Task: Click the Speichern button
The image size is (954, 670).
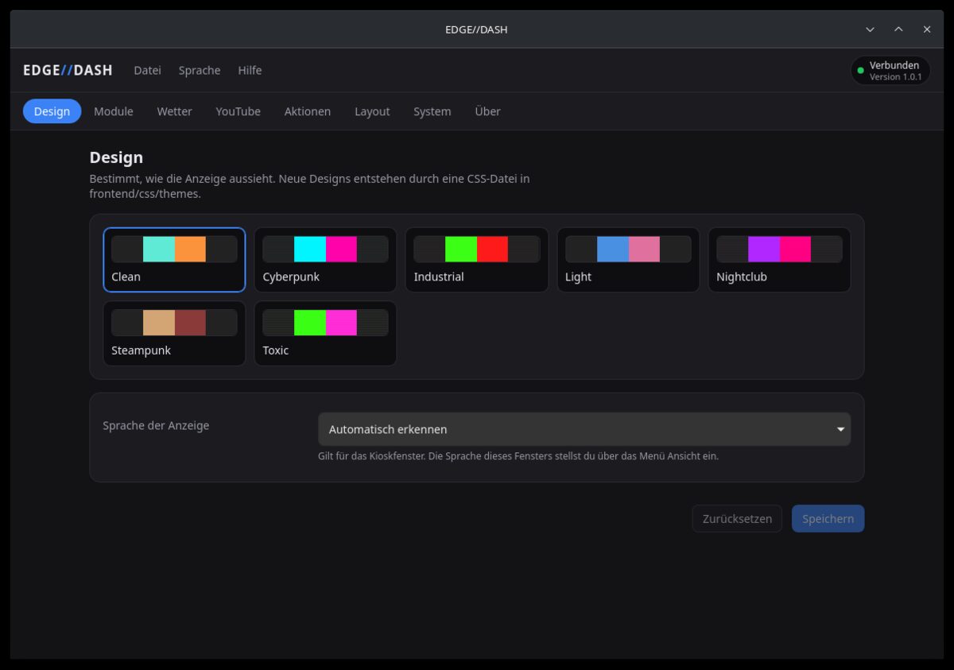Action: tap(828, 518)
